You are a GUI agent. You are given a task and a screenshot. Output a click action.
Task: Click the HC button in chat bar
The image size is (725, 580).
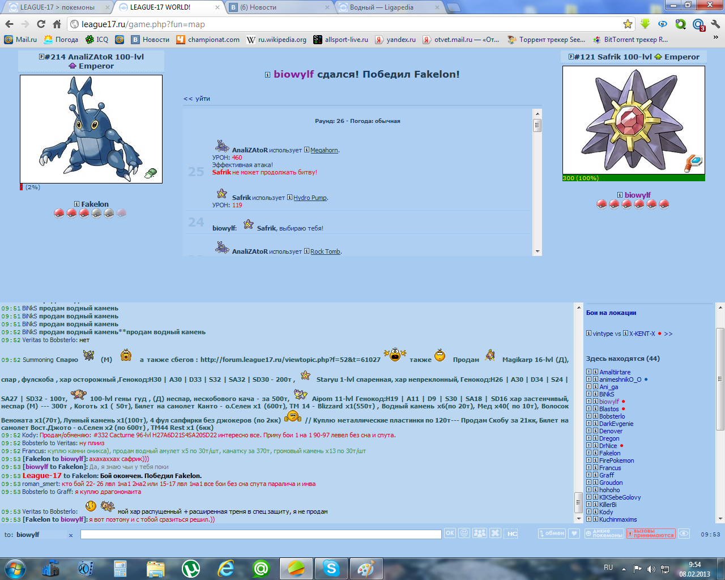(512, 533)
